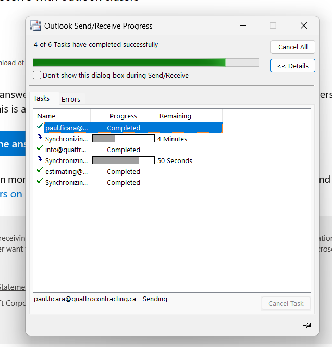Click Completed status in the estimating@ row
The image size is (332, 347).
[x=124, y=172]
